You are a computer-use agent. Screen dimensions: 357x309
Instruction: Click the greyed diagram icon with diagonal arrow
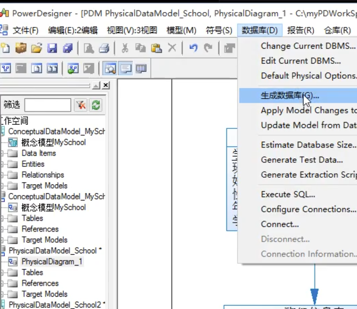point(89,68)
